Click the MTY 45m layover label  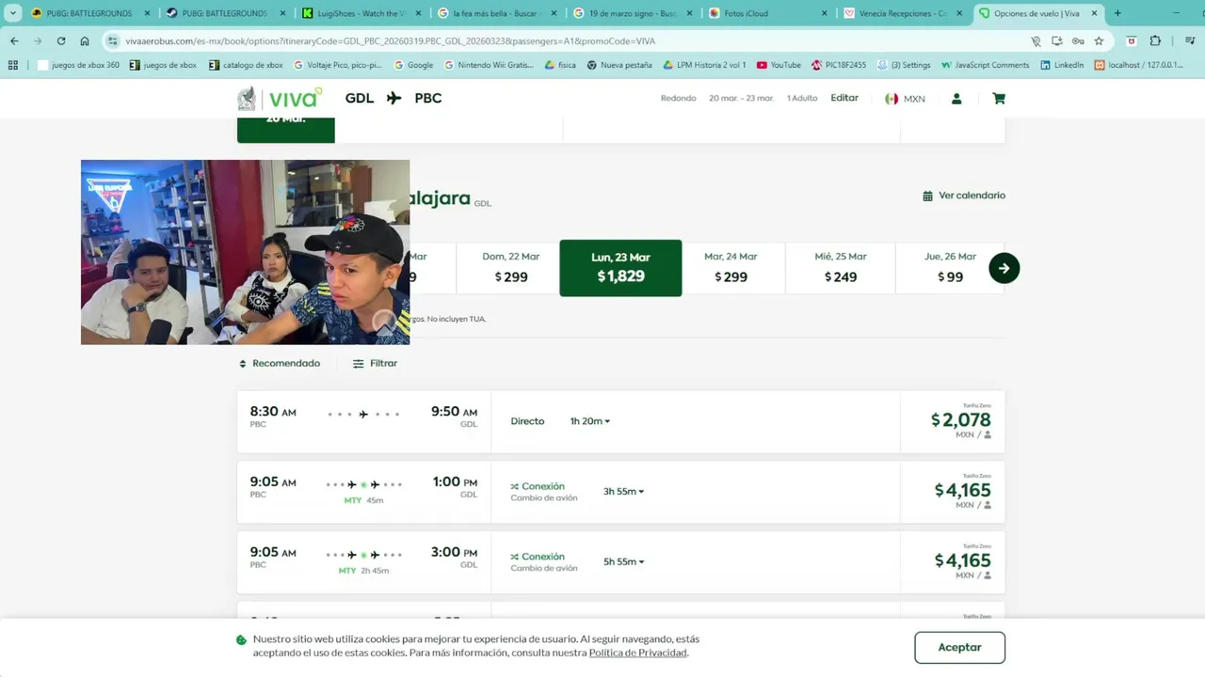(x=363, y=500)
